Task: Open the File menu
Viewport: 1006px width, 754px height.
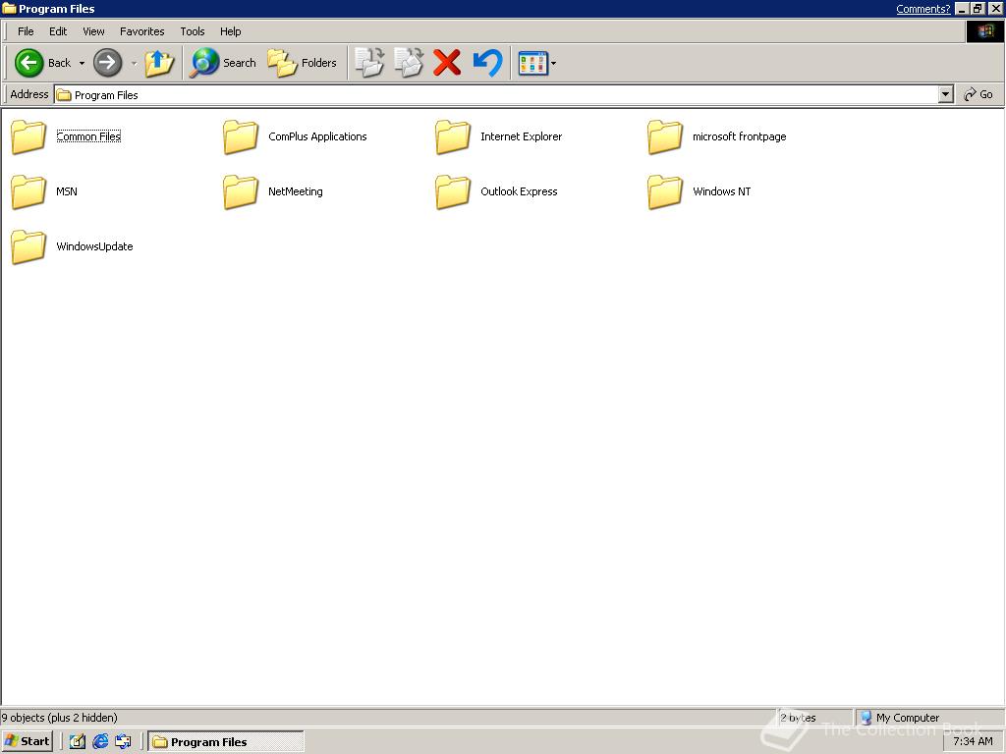Action: (26, 31)
